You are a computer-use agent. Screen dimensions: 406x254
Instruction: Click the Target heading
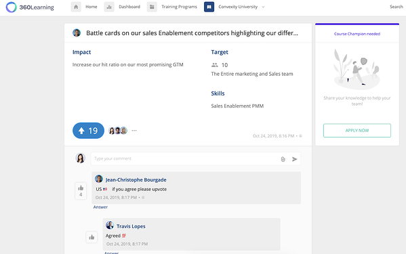click(220, 52)
